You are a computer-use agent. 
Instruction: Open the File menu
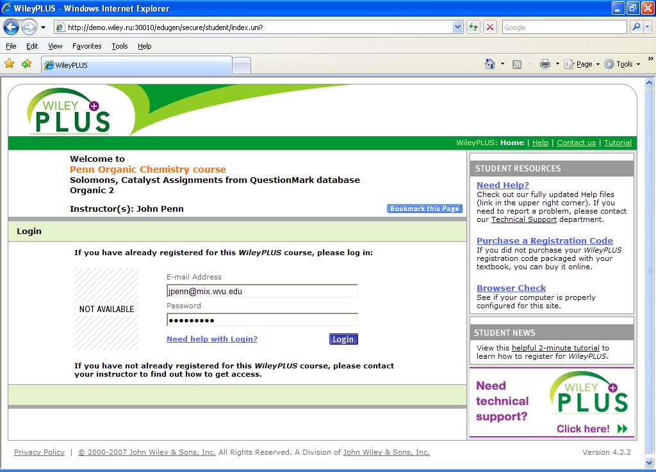tap(12, 46)
